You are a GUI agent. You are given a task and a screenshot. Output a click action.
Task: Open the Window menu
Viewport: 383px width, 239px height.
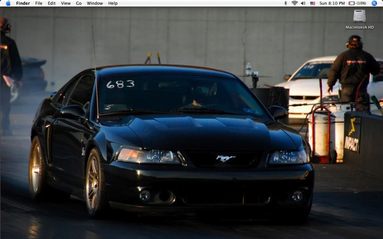click(95, 3)
